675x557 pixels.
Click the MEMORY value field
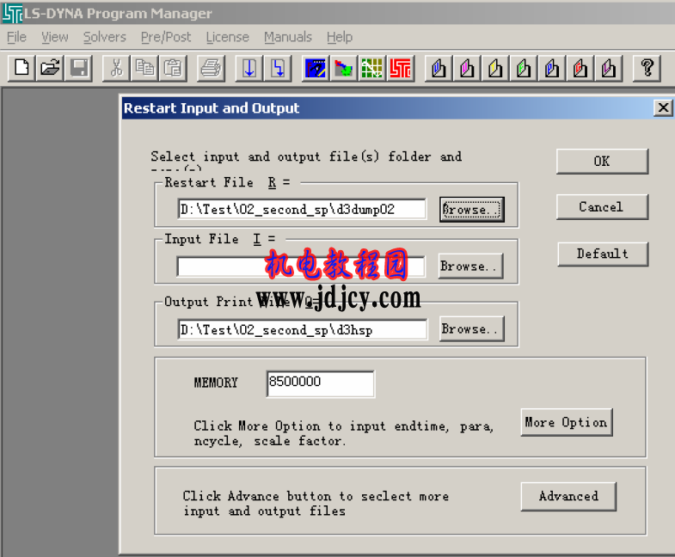tap(321, 383)
